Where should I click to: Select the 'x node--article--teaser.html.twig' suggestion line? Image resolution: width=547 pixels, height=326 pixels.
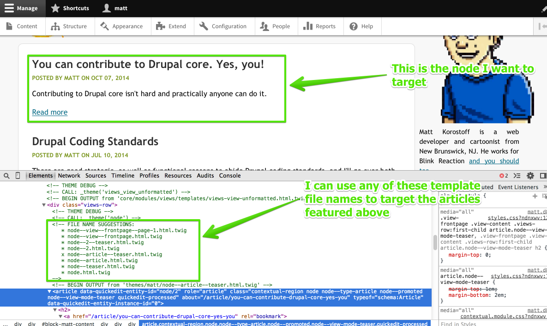[112, 254]
